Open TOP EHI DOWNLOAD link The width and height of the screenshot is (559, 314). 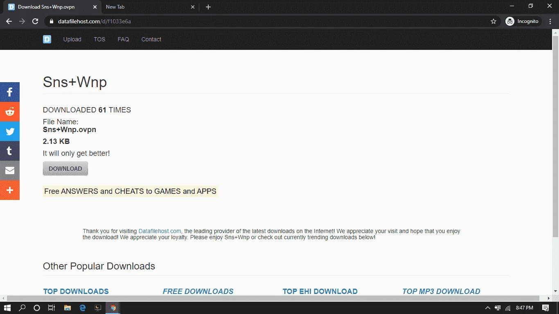point(320,291)
